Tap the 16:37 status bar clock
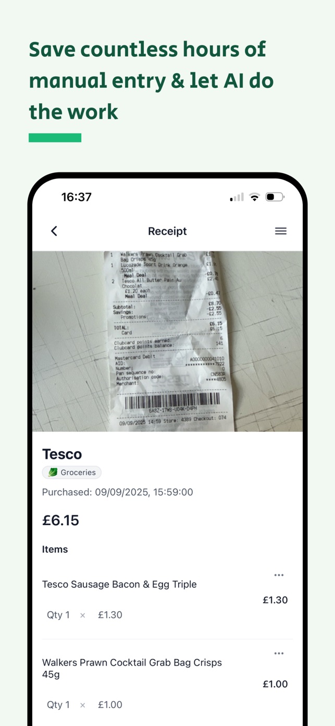 (77, 197)
